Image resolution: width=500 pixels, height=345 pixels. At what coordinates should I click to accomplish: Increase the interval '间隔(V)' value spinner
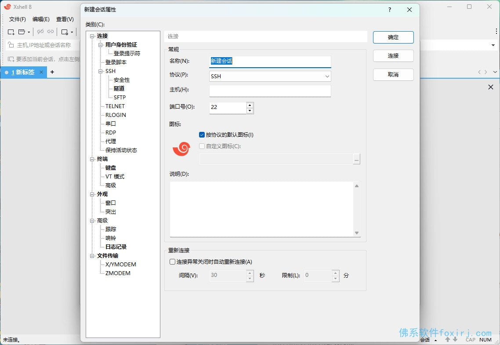(x=250, y=273)
